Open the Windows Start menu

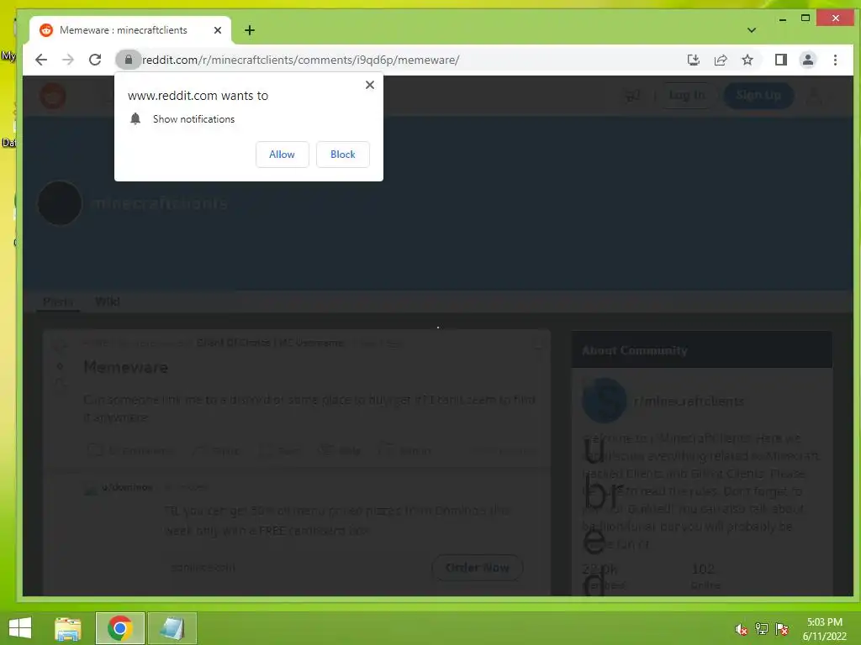click(x=20, y=628)
